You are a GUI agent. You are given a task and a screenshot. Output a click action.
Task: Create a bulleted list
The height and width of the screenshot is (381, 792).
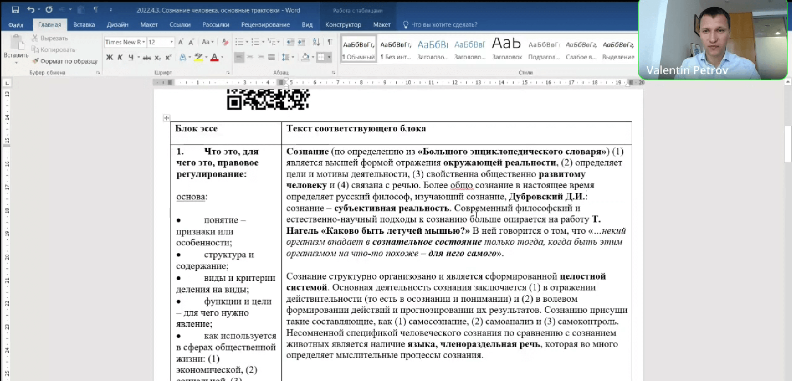pos(239,42)
